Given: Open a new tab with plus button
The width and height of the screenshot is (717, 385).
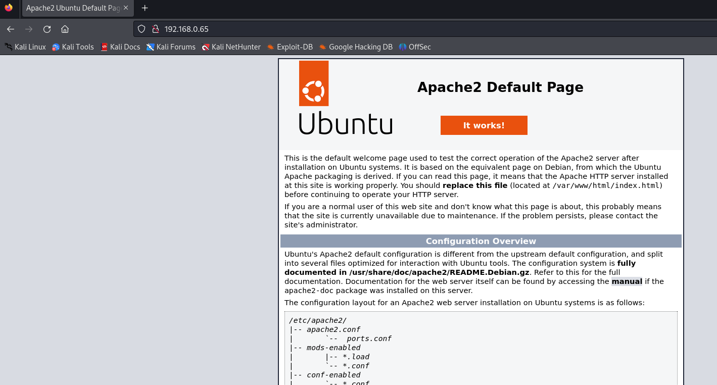Looking at the screenshot, I should 145,8.
